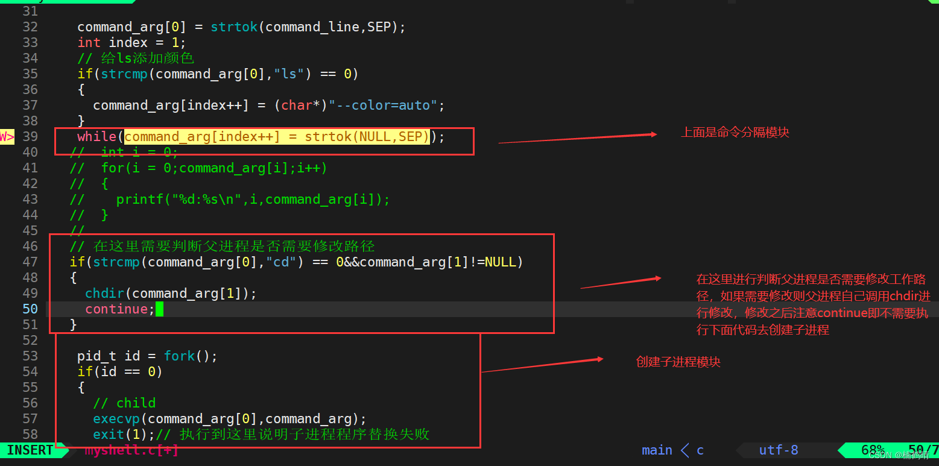Click the comment '// 在这里需要判断父进程是否需要修改路径'
939x466 pixels.
tap(222, 247)
